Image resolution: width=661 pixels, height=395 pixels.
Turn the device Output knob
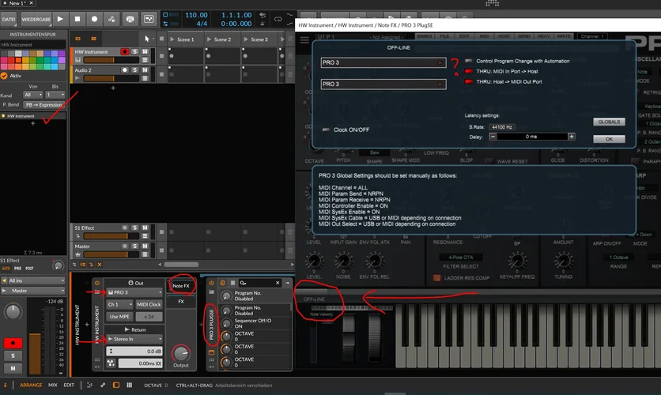pyautogui.click(x=181, y=353)
